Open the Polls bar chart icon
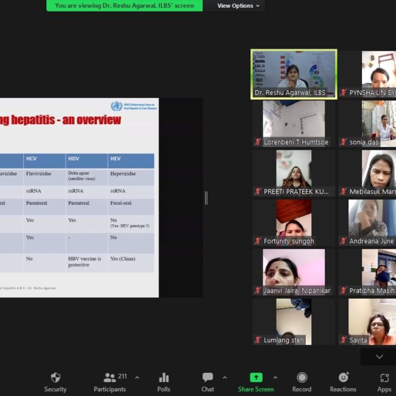Screen dimensions: 396x396 tap(163, 382)
